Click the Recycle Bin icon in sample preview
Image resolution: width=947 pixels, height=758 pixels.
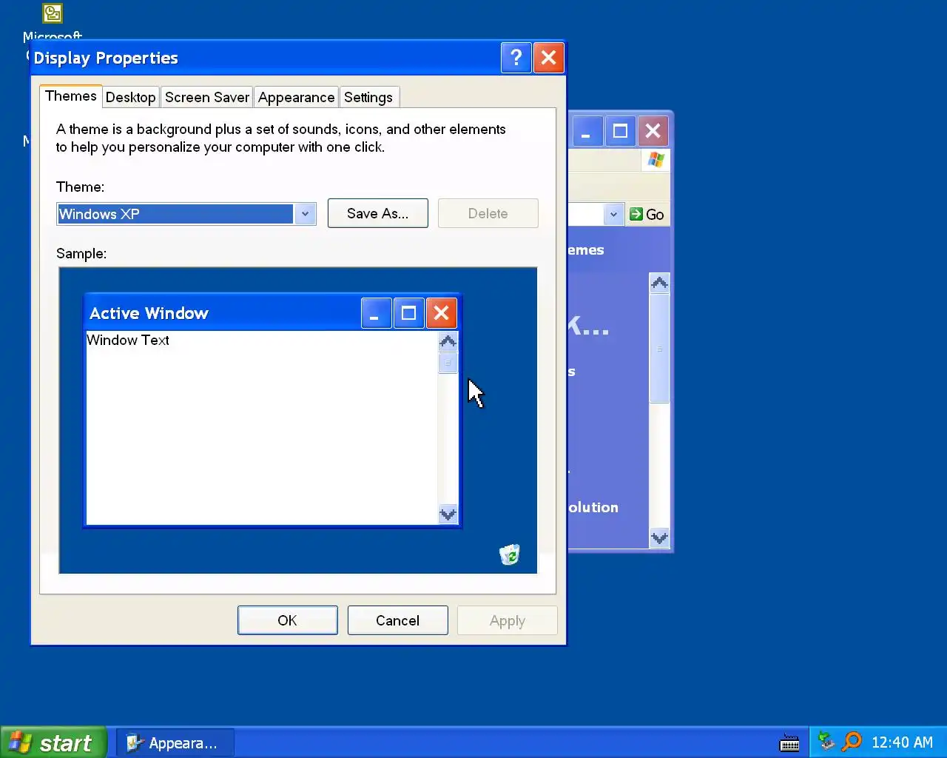[x=510, y=554]
